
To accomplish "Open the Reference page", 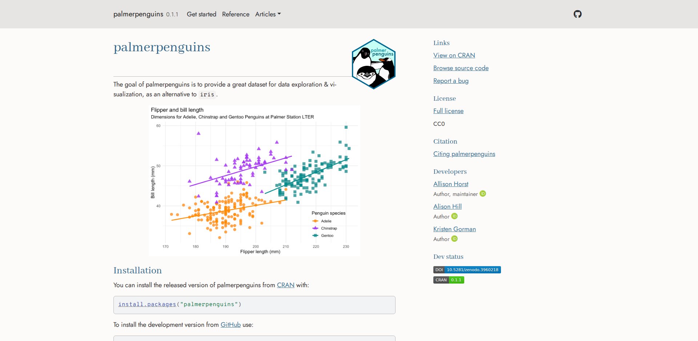I will [236, 14].
